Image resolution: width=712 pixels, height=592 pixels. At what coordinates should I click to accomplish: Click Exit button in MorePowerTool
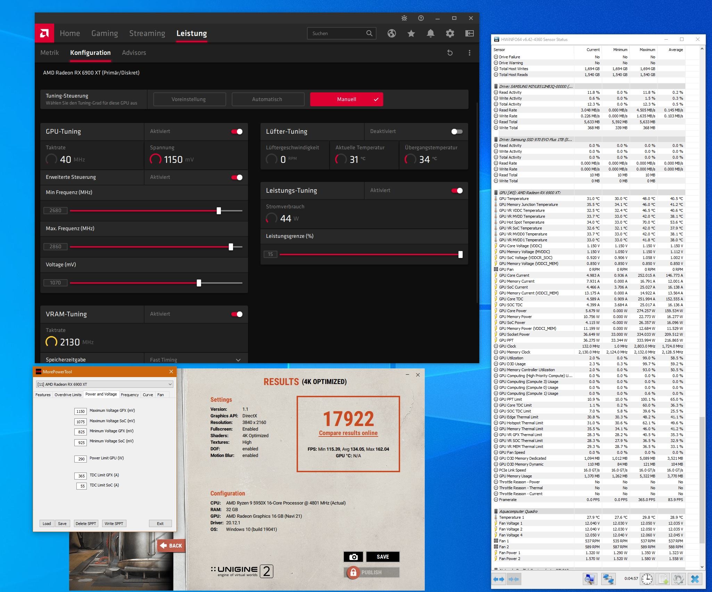click(x=160, y=524)
